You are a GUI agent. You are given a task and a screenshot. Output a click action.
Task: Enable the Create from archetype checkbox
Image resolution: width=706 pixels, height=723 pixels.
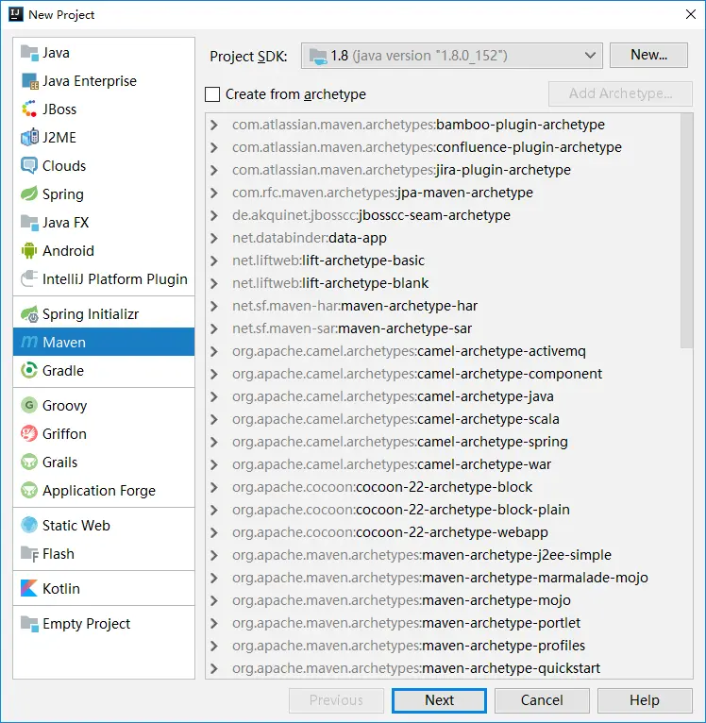coord(212,94)
